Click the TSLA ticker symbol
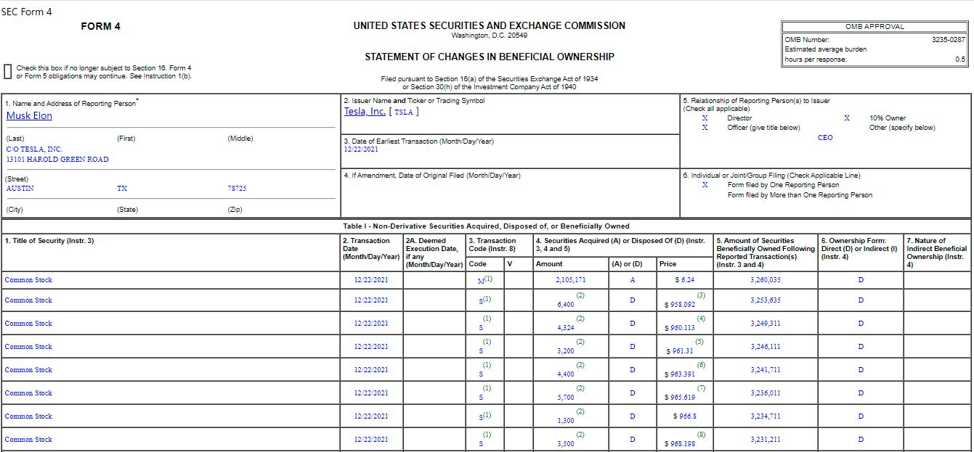Viewport: 974px width, 452px height. pos(404,112)
